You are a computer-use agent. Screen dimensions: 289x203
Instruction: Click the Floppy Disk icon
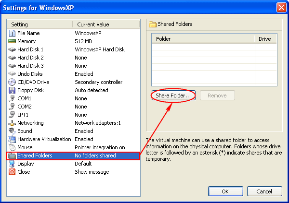12,90
